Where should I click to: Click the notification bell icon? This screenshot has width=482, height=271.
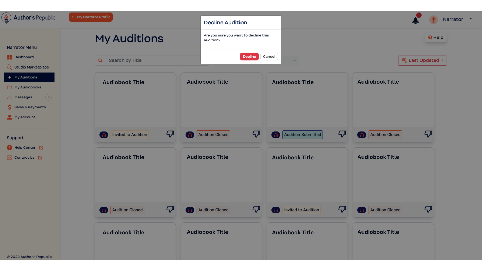(x=415, y=20)
